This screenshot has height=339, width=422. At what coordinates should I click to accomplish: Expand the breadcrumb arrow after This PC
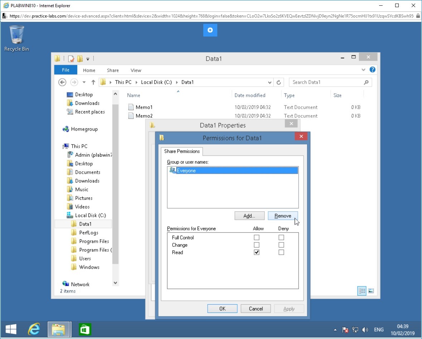pos(136,82)
